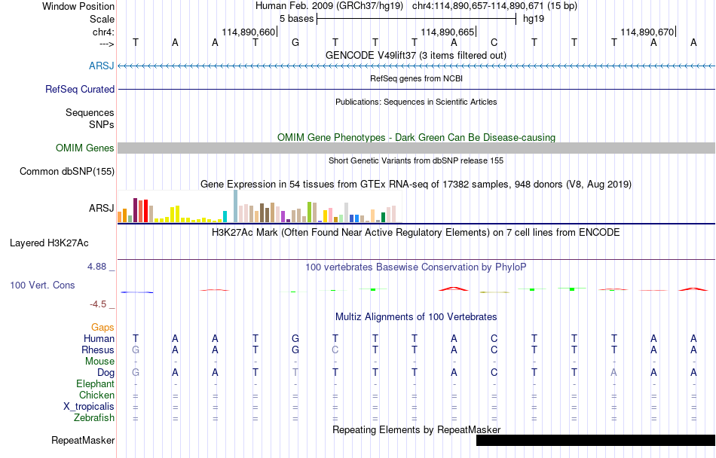Click the ARSJ gene track label
Image resolution: width=716 pixels, height=458 pixels.
pos(102,66)
